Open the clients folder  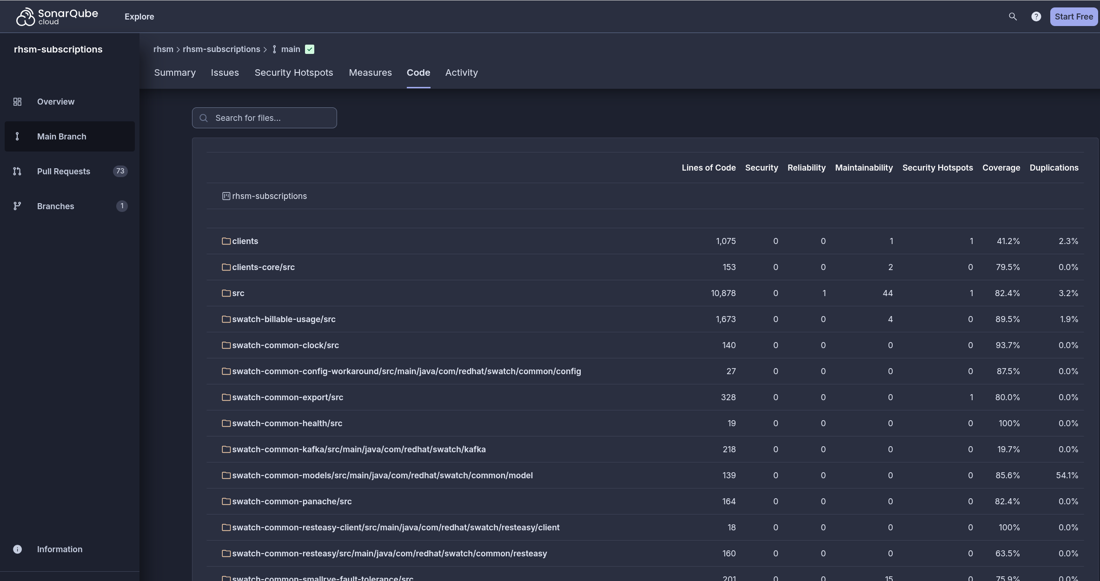pyautogui.click(x=245, y=241)
